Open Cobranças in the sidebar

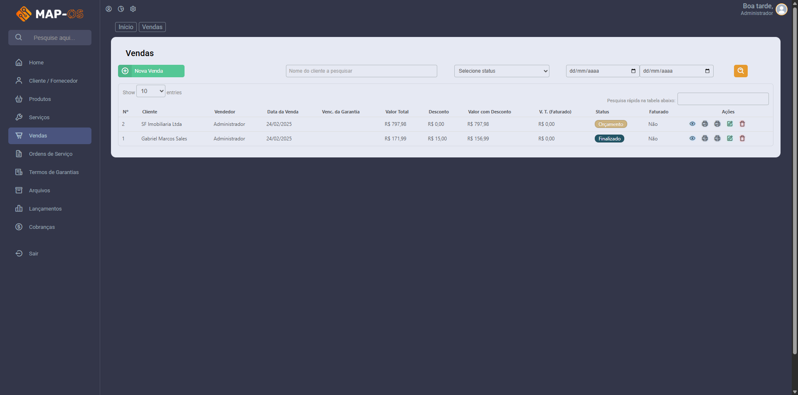coord(50,227)
